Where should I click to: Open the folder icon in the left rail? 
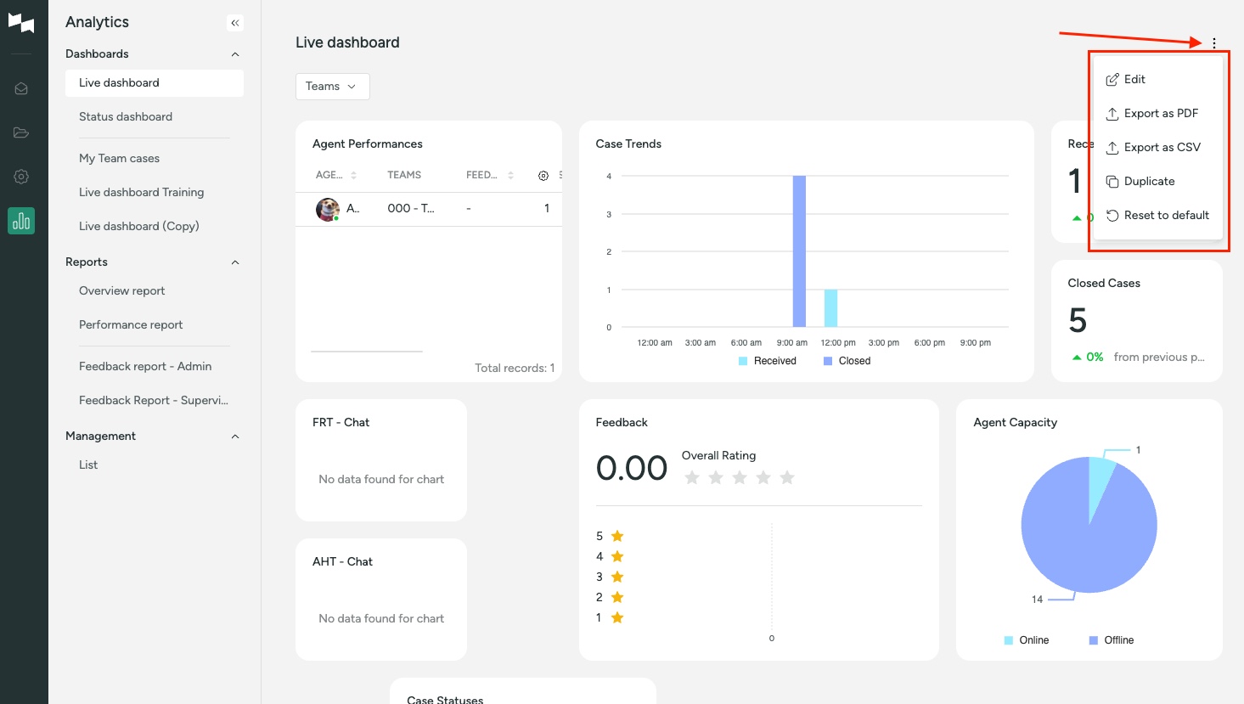[x=21, y=132]
